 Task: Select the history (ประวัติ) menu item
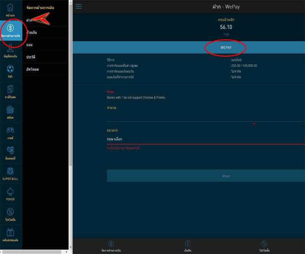(x=45, y=57)
